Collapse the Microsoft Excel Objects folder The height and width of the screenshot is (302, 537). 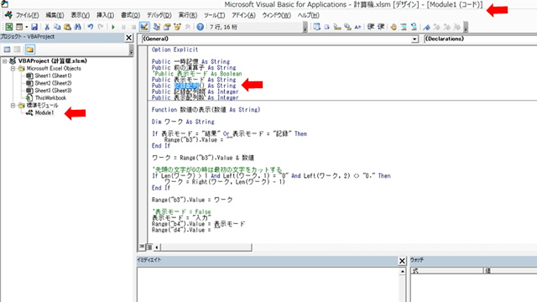pos(13,69)
